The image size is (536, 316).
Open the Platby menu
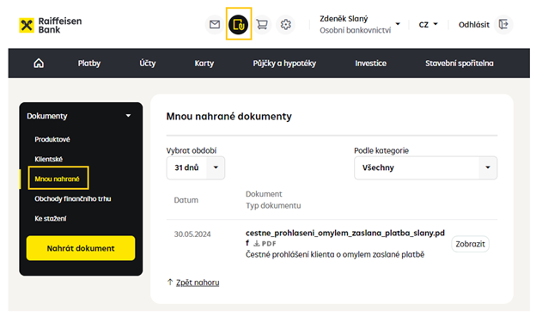88,64
